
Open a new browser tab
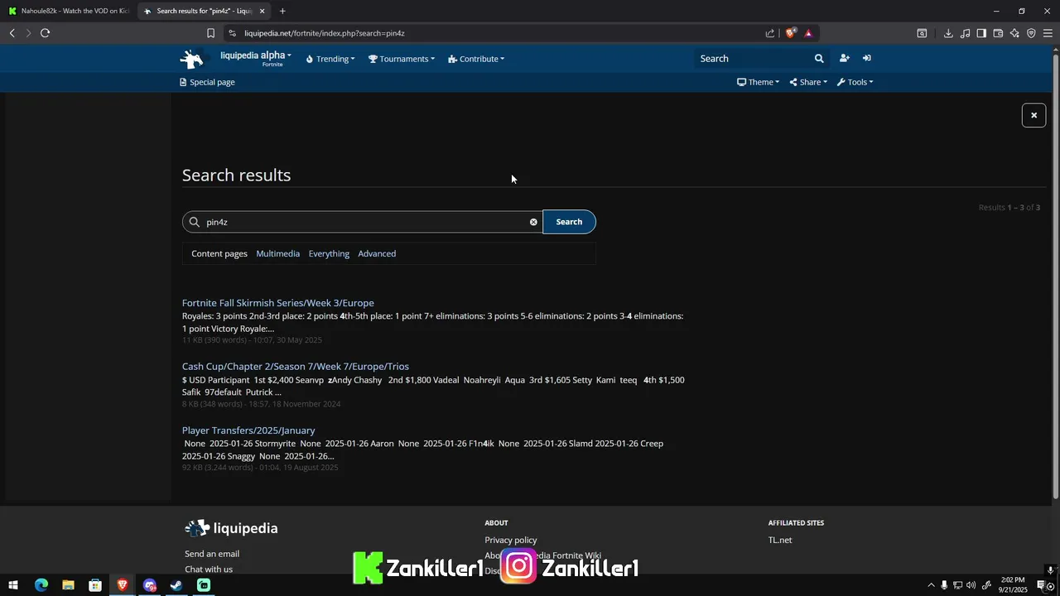pos(282,11)
